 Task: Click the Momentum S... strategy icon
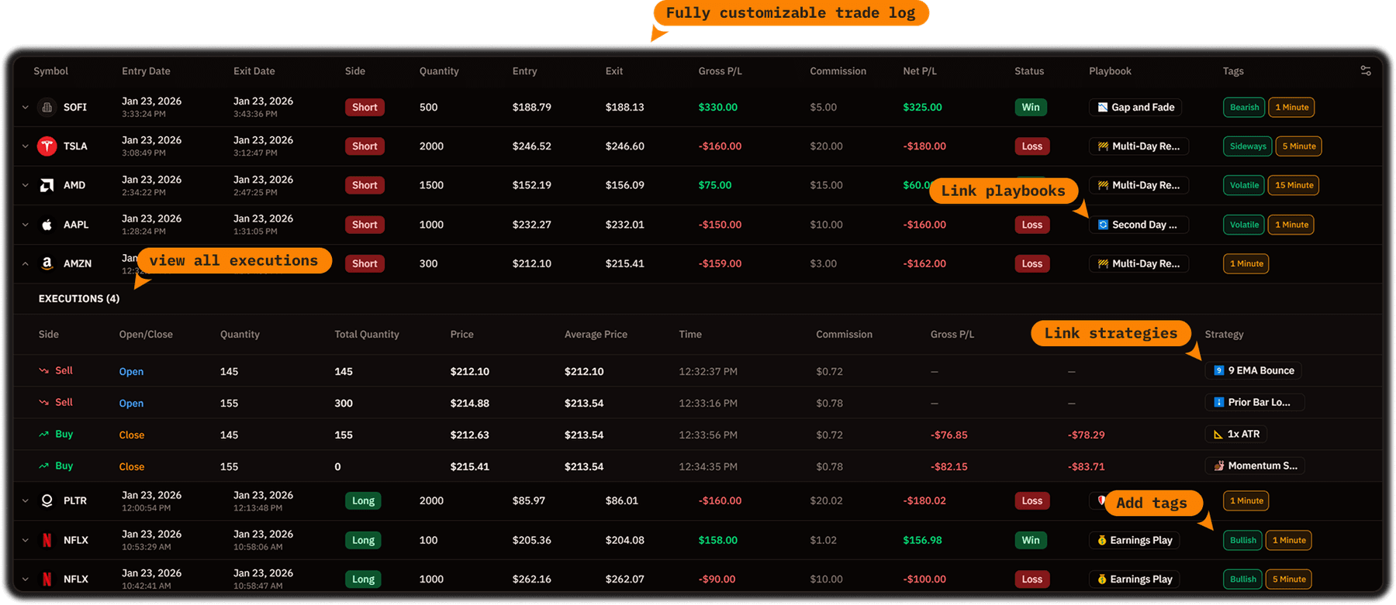coord(1218,466)
